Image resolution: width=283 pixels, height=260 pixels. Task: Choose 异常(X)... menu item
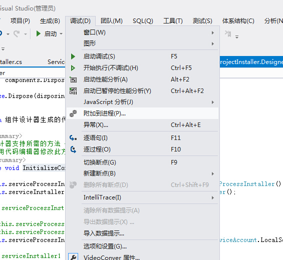pyautogui.click(x=142, y=125)
